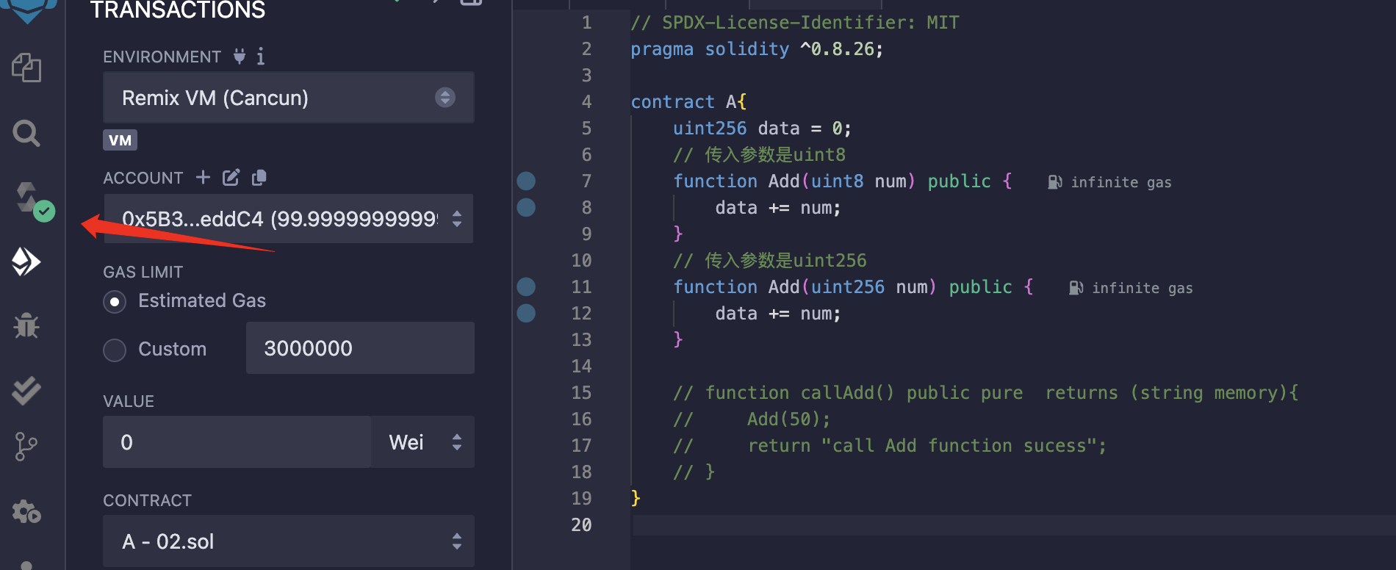The image size is (1396, 570).
Task: Click the 'Add(50);' commented line
Action: tap(752, 419)
